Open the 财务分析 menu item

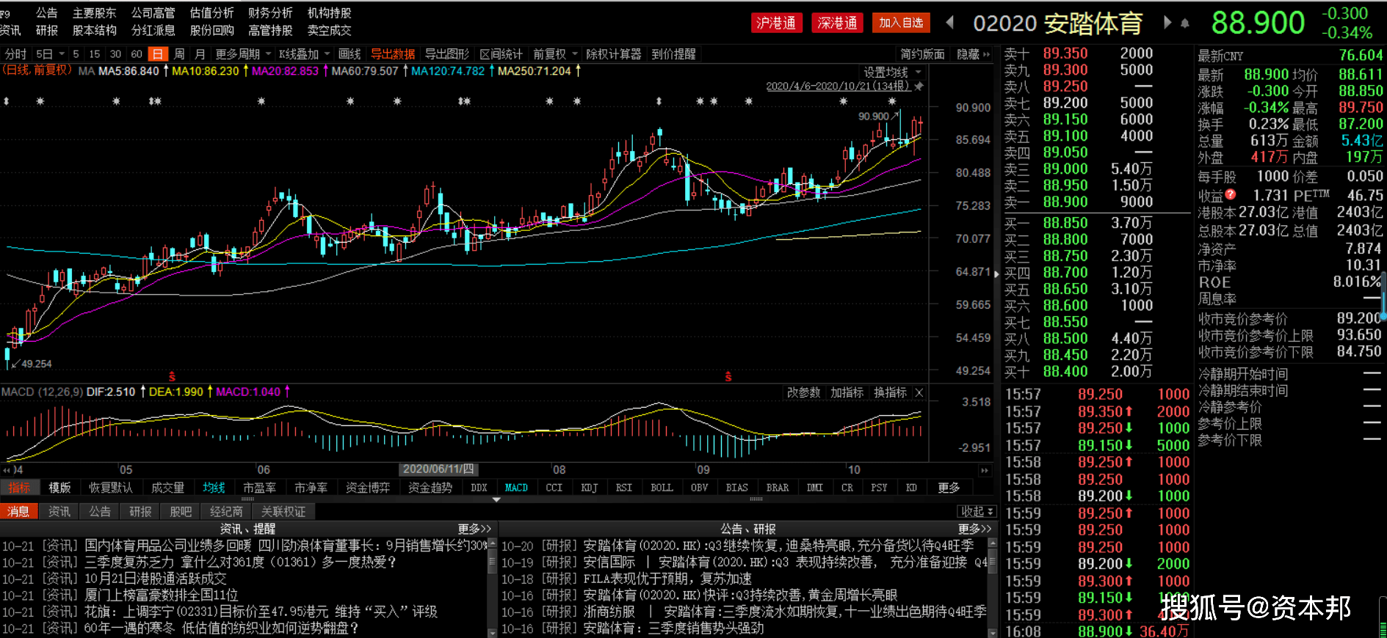271,13
